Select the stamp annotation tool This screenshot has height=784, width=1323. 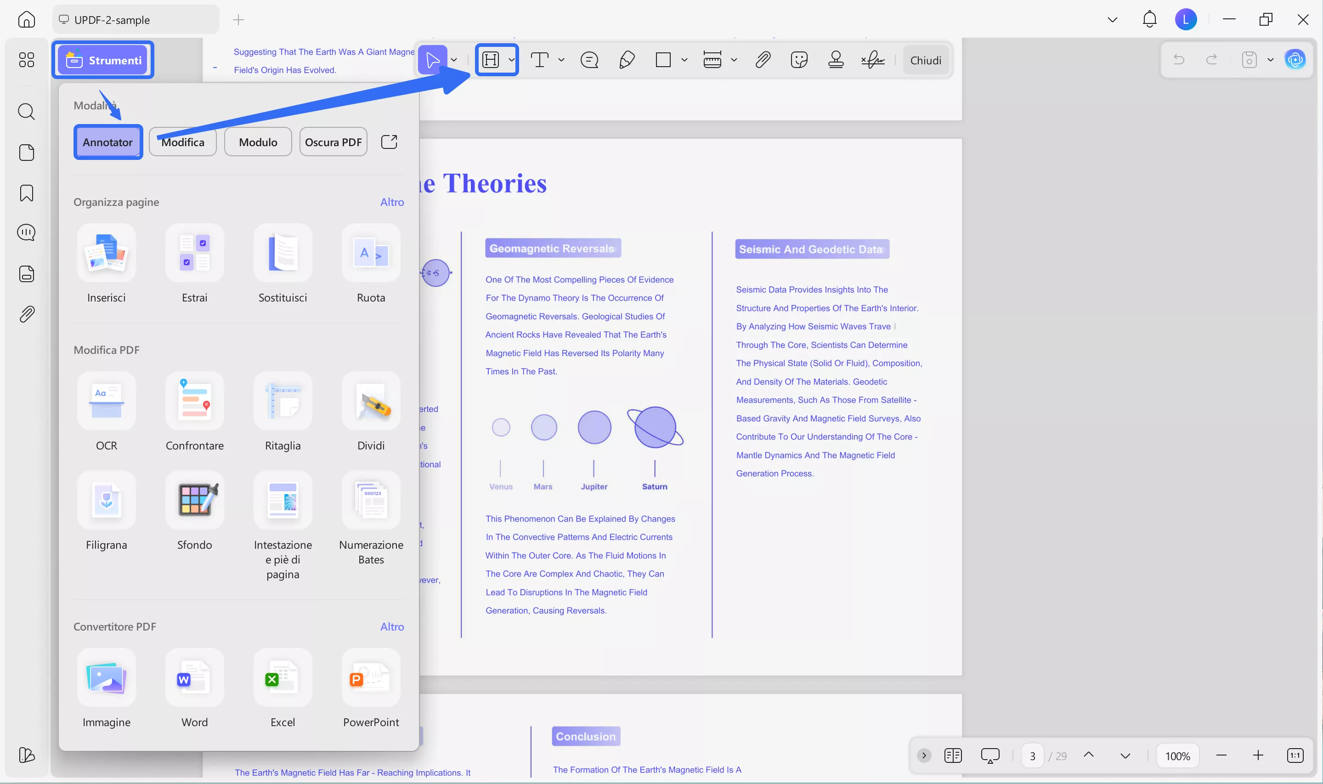tap(835, 60)
